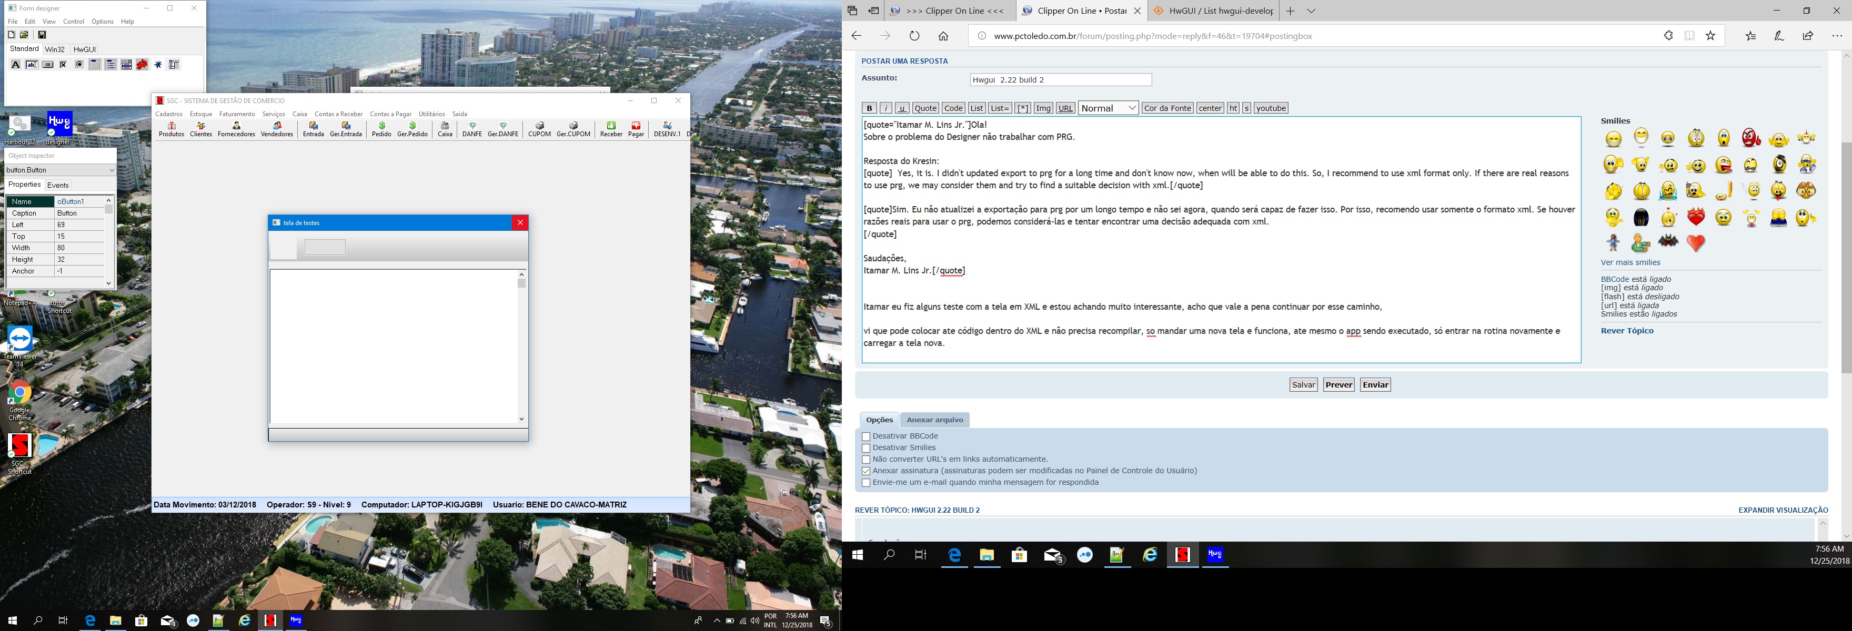Check the Desativar Smilies option
1852x631 pixels.
[865, 447]
